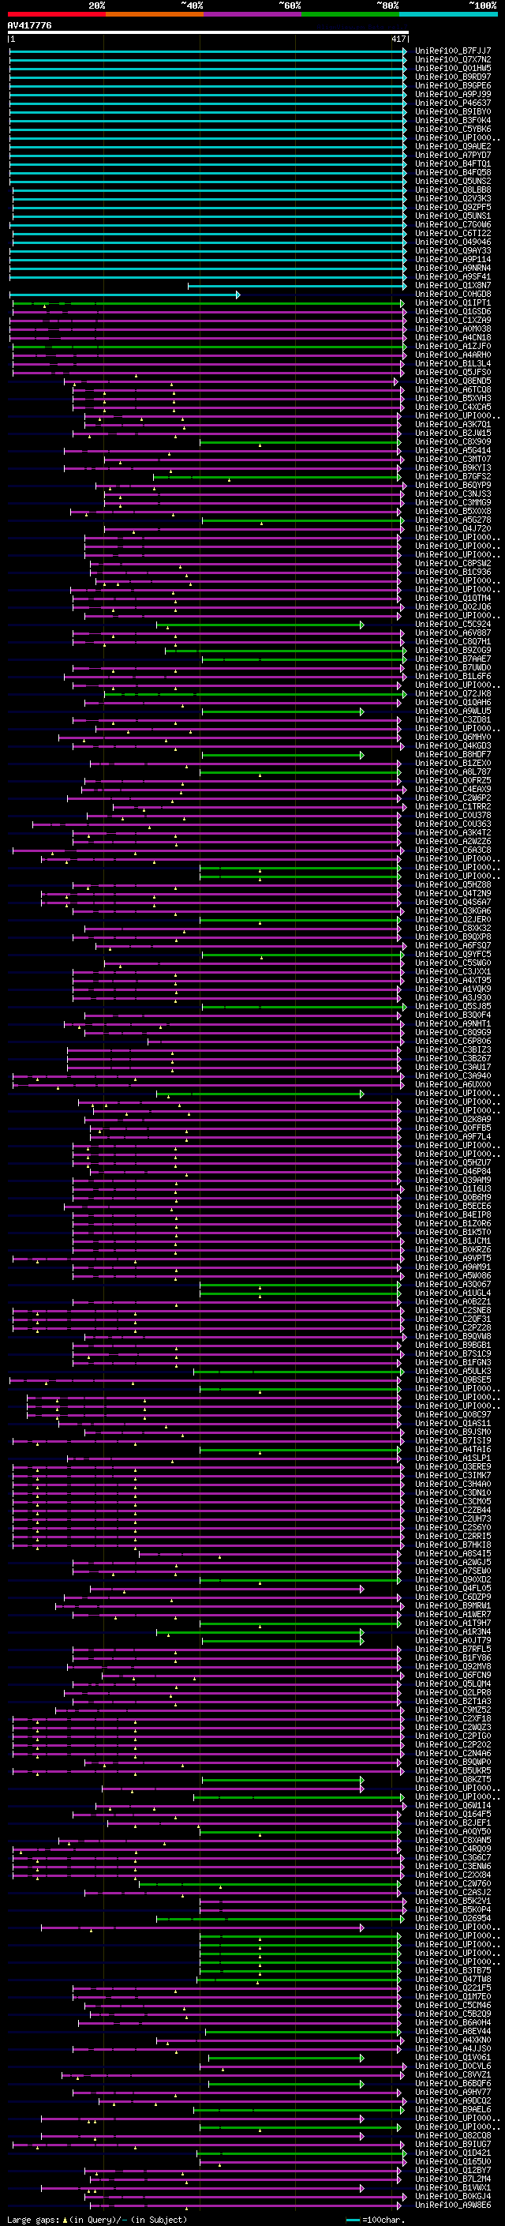Viewport: 505px width, 2226px height.
Task: Open hit UniRef100_Q01HW5
Action: click(x=452, y=68)
